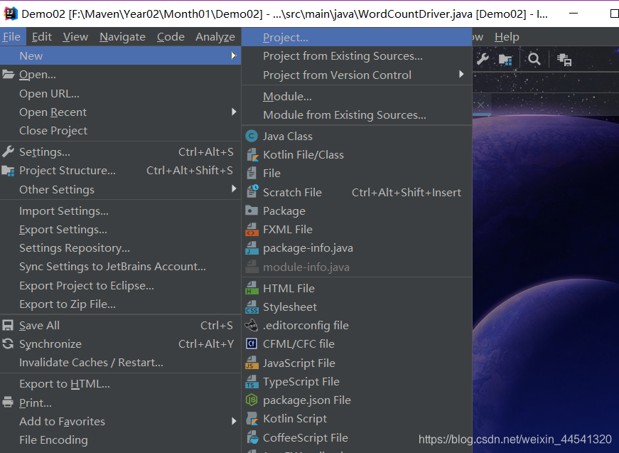619x453 pixels.
Task: Choose Export to HTML...
Action: pos(120,384)
